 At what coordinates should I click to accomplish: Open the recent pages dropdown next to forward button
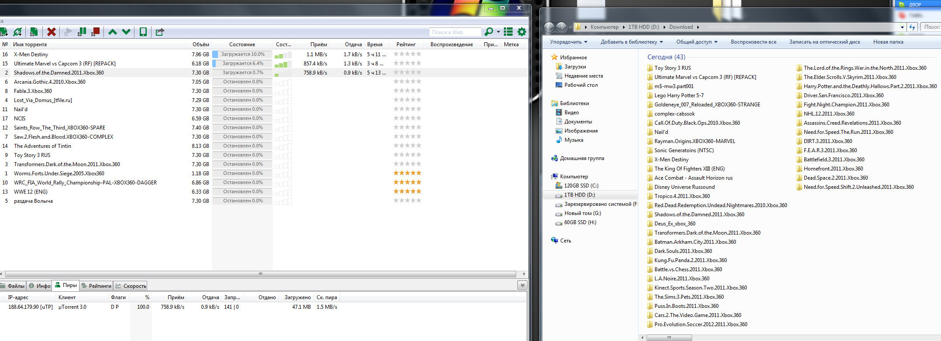[x=570, y=27]
